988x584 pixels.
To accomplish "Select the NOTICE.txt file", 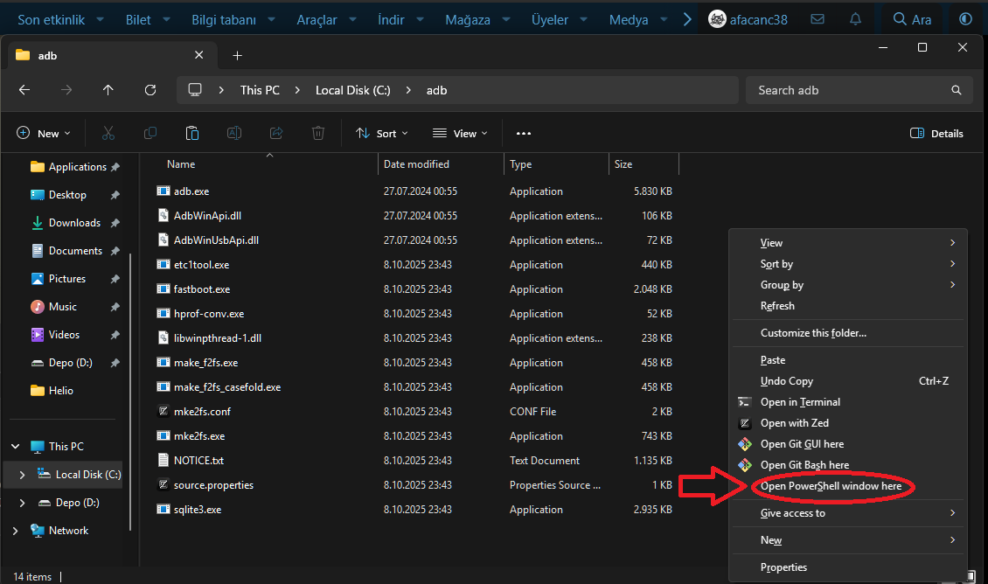I will pyautogui.click(x=198, y=461).
